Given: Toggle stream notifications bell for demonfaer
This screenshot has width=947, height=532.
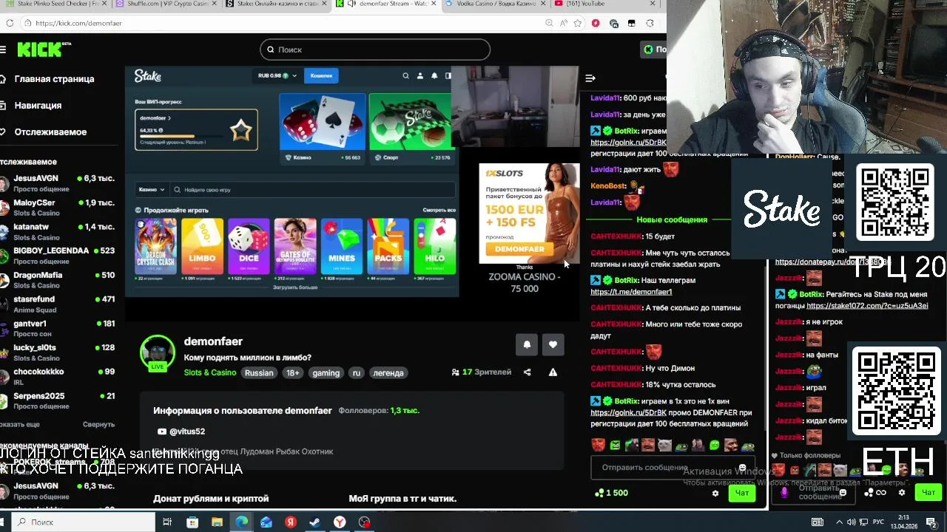Looking at the screenshot, I should (527, 344).
